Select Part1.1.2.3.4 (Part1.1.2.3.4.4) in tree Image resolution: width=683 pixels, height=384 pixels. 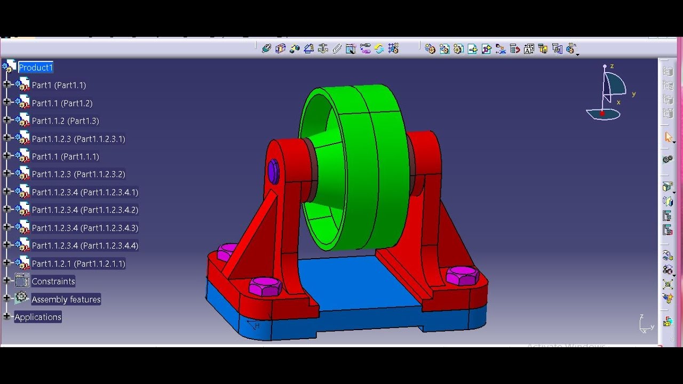click(85, 246)
